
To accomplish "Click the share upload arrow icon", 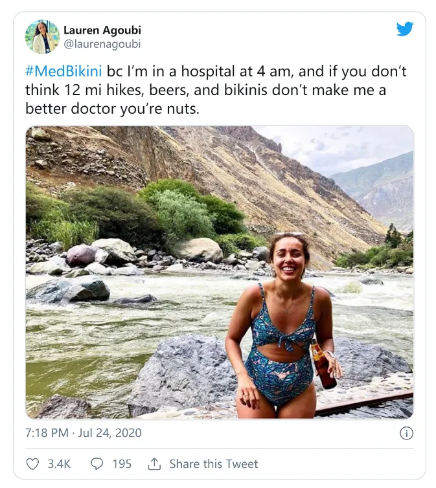I will [154, 464].
